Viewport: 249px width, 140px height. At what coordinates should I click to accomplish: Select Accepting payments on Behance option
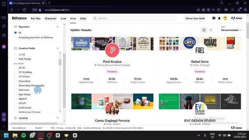click(x=16, y=37)
